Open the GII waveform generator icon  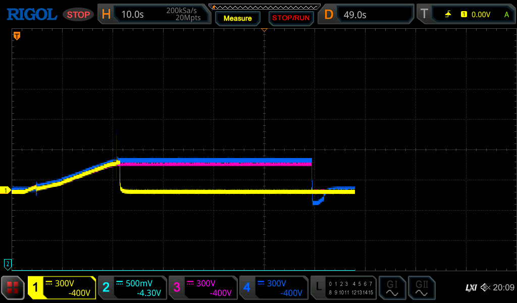pos(421,288)
